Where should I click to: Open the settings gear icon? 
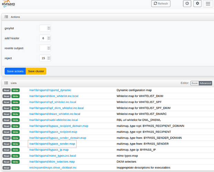197,3
